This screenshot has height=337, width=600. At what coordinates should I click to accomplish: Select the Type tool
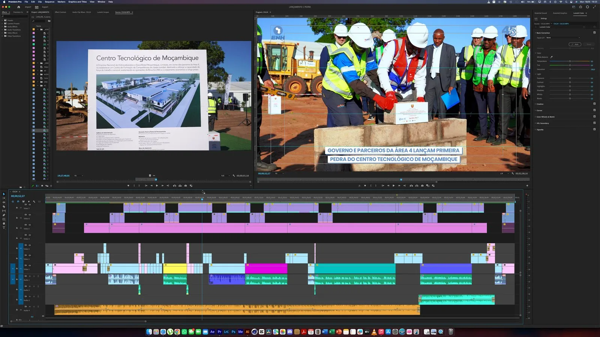click(x=4, y=228)
